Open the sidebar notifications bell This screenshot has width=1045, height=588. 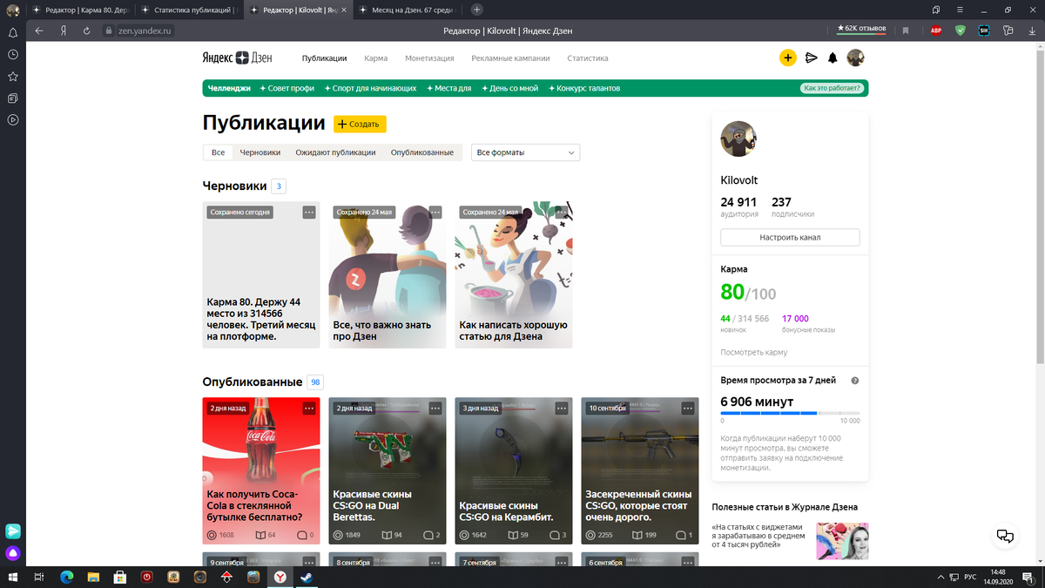(x=13, y=32)
